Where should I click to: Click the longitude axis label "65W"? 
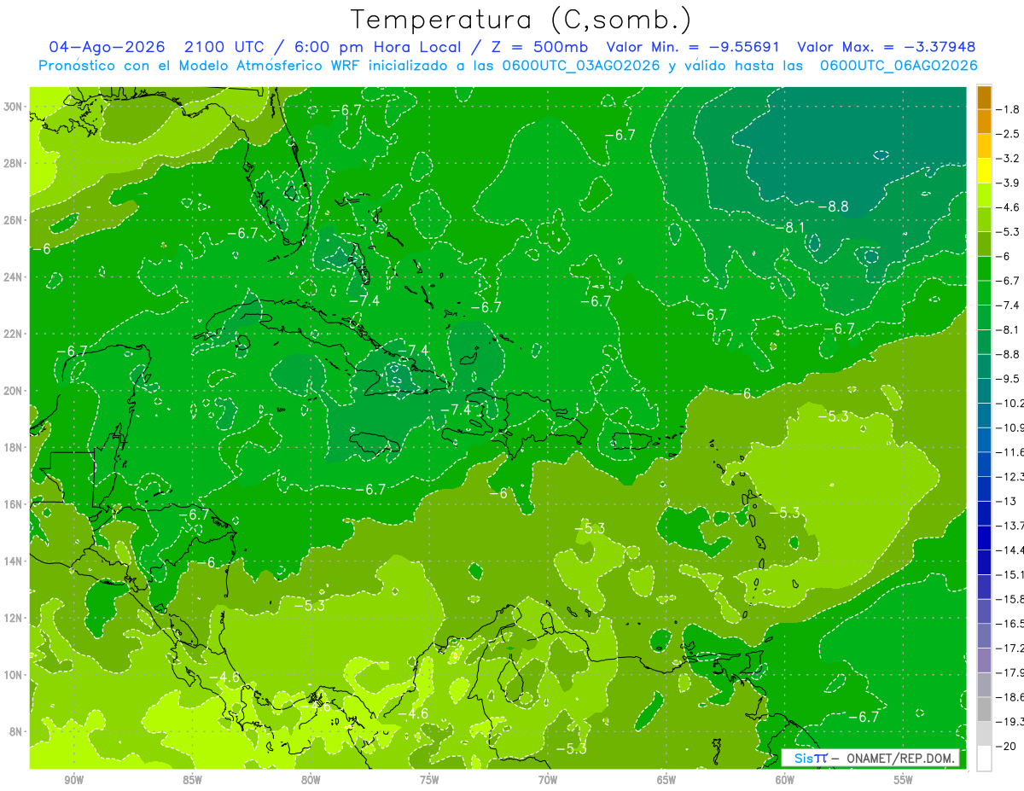[666, 780]
